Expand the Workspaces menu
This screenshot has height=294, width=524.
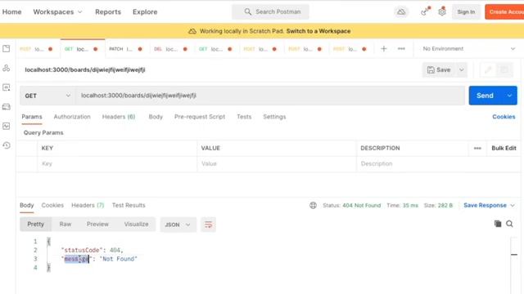pos(57,11)
